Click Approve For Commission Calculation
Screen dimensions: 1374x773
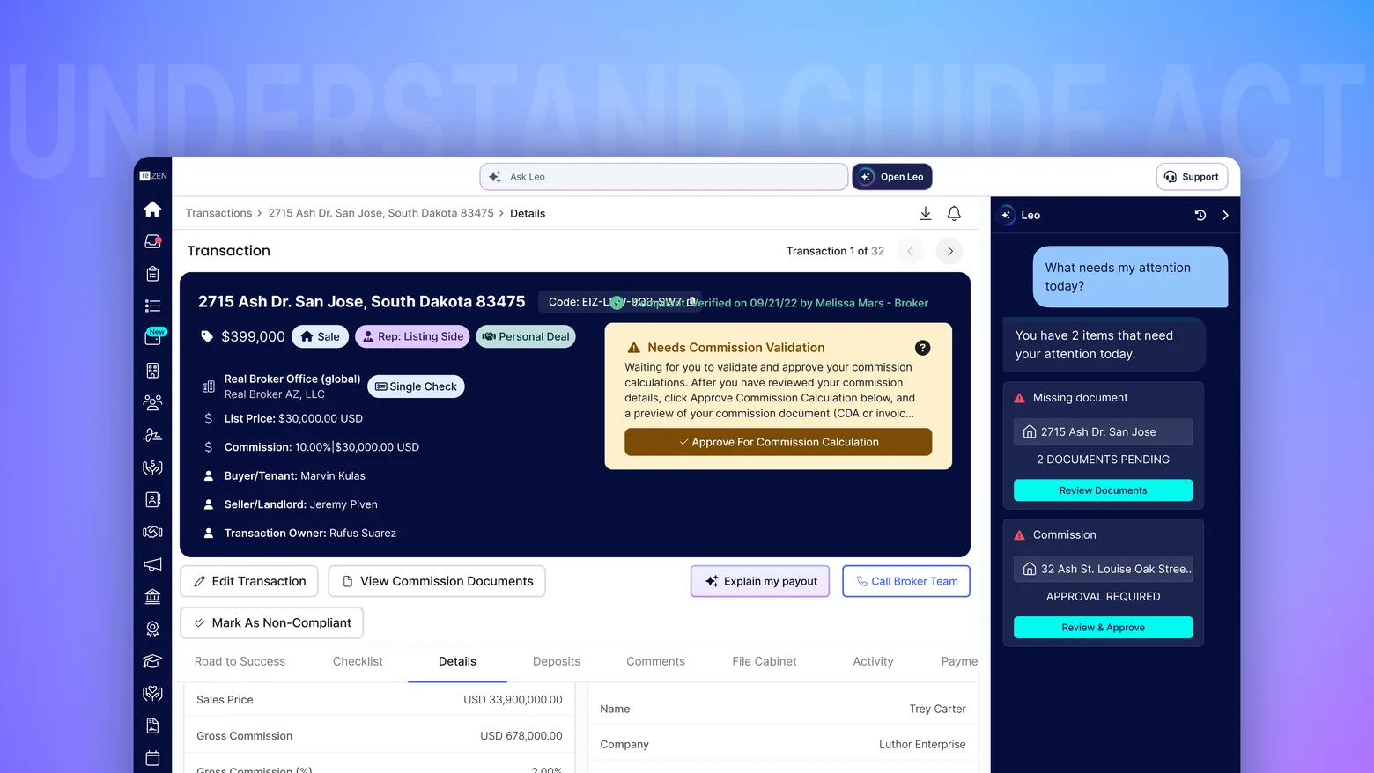pos(778,442)
